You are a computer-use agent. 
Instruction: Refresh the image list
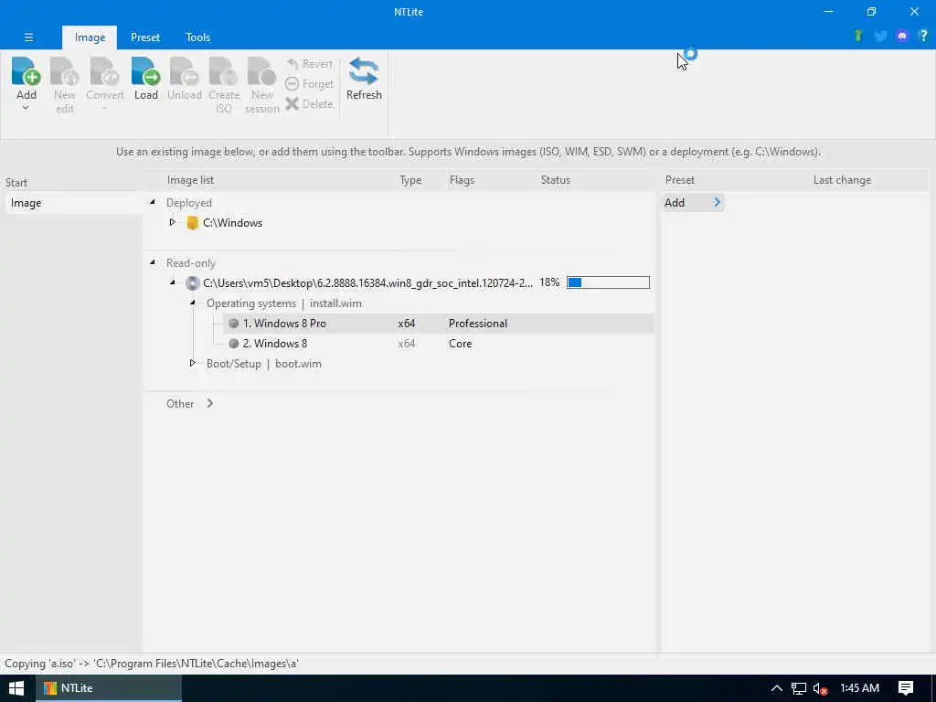point(364,79)
